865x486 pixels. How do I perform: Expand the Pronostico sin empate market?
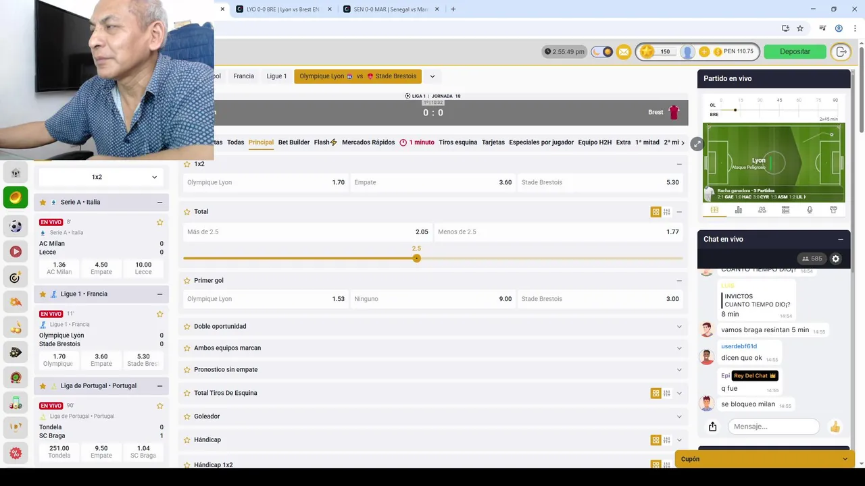pos(679,370)
